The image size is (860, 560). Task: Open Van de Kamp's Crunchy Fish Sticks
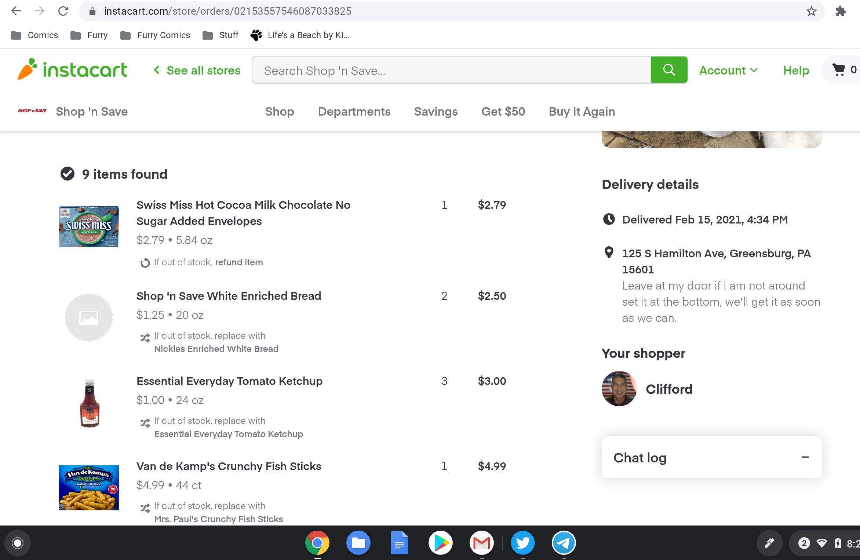click(229, 466)
